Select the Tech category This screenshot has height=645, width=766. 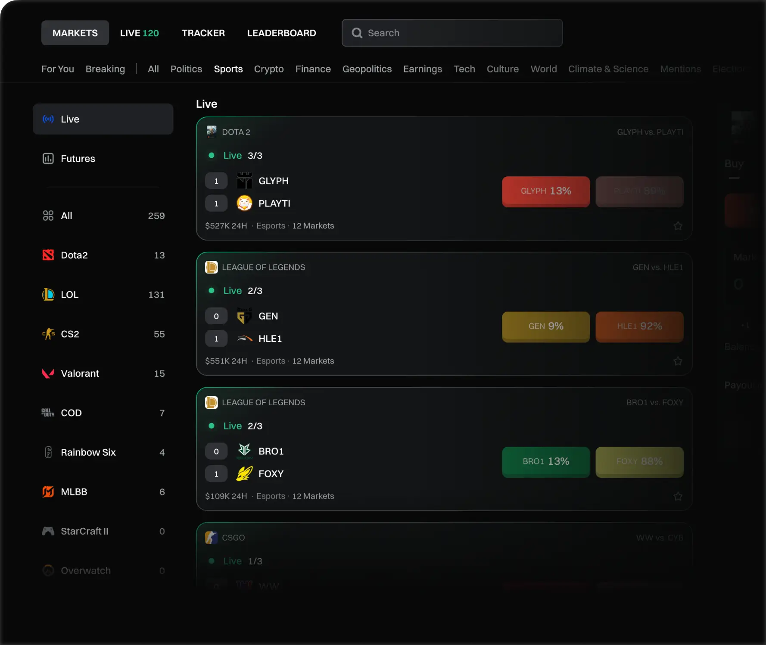click(x=464, y=69)
